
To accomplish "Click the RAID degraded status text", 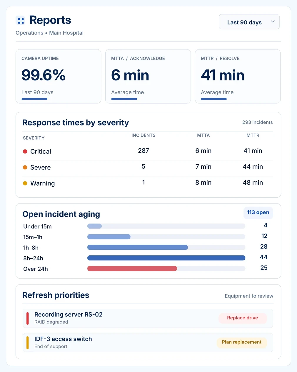I will 51,322.
